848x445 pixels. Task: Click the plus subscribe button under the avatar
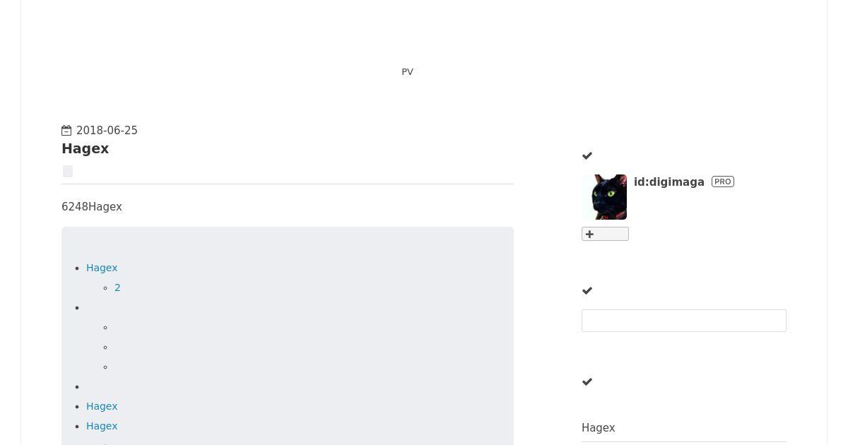point(605,234)
